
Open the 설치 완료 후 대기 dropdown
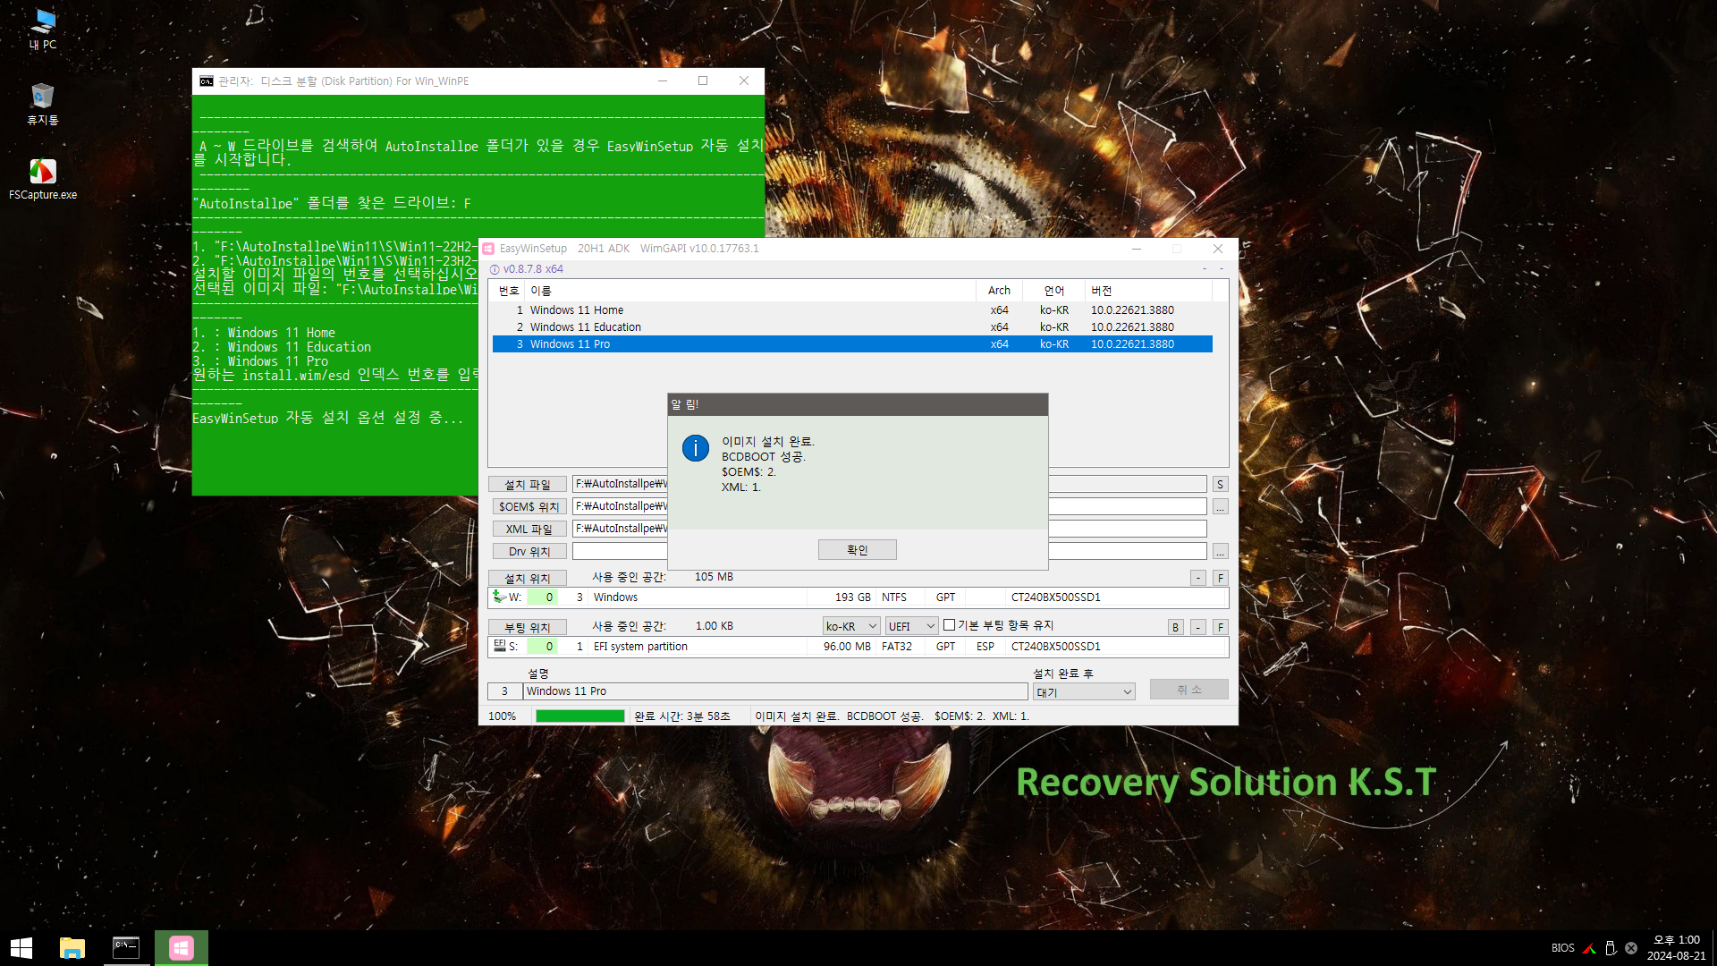(x=1084, y=692)
